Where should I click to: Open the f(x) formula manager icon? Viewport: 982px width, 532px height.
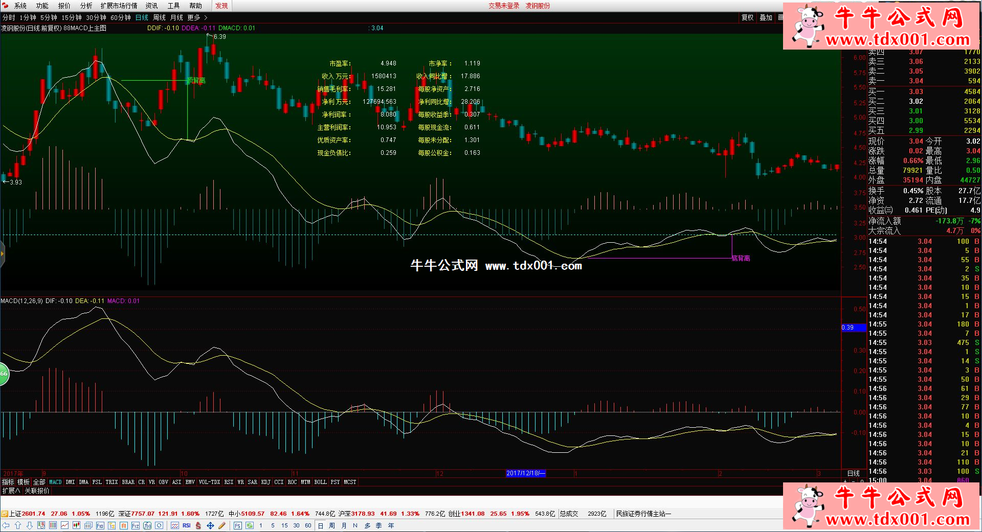point(147,525)
